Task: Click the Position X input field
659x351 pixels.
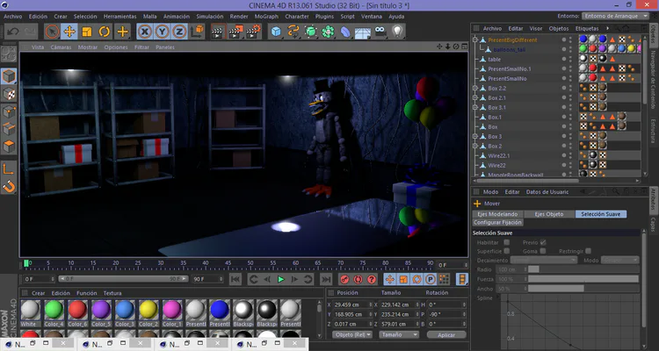Action: point(353,304)
